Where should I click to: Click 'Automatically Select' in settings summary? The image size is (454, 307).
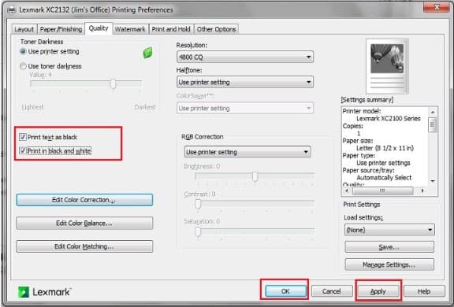(x=384, y=177)
